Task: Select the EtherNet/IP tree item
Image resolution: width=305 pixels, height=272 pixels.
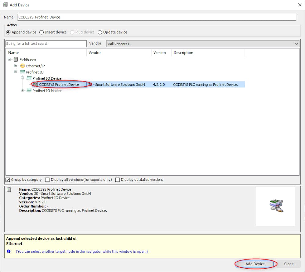Action: tap(35, 66)
